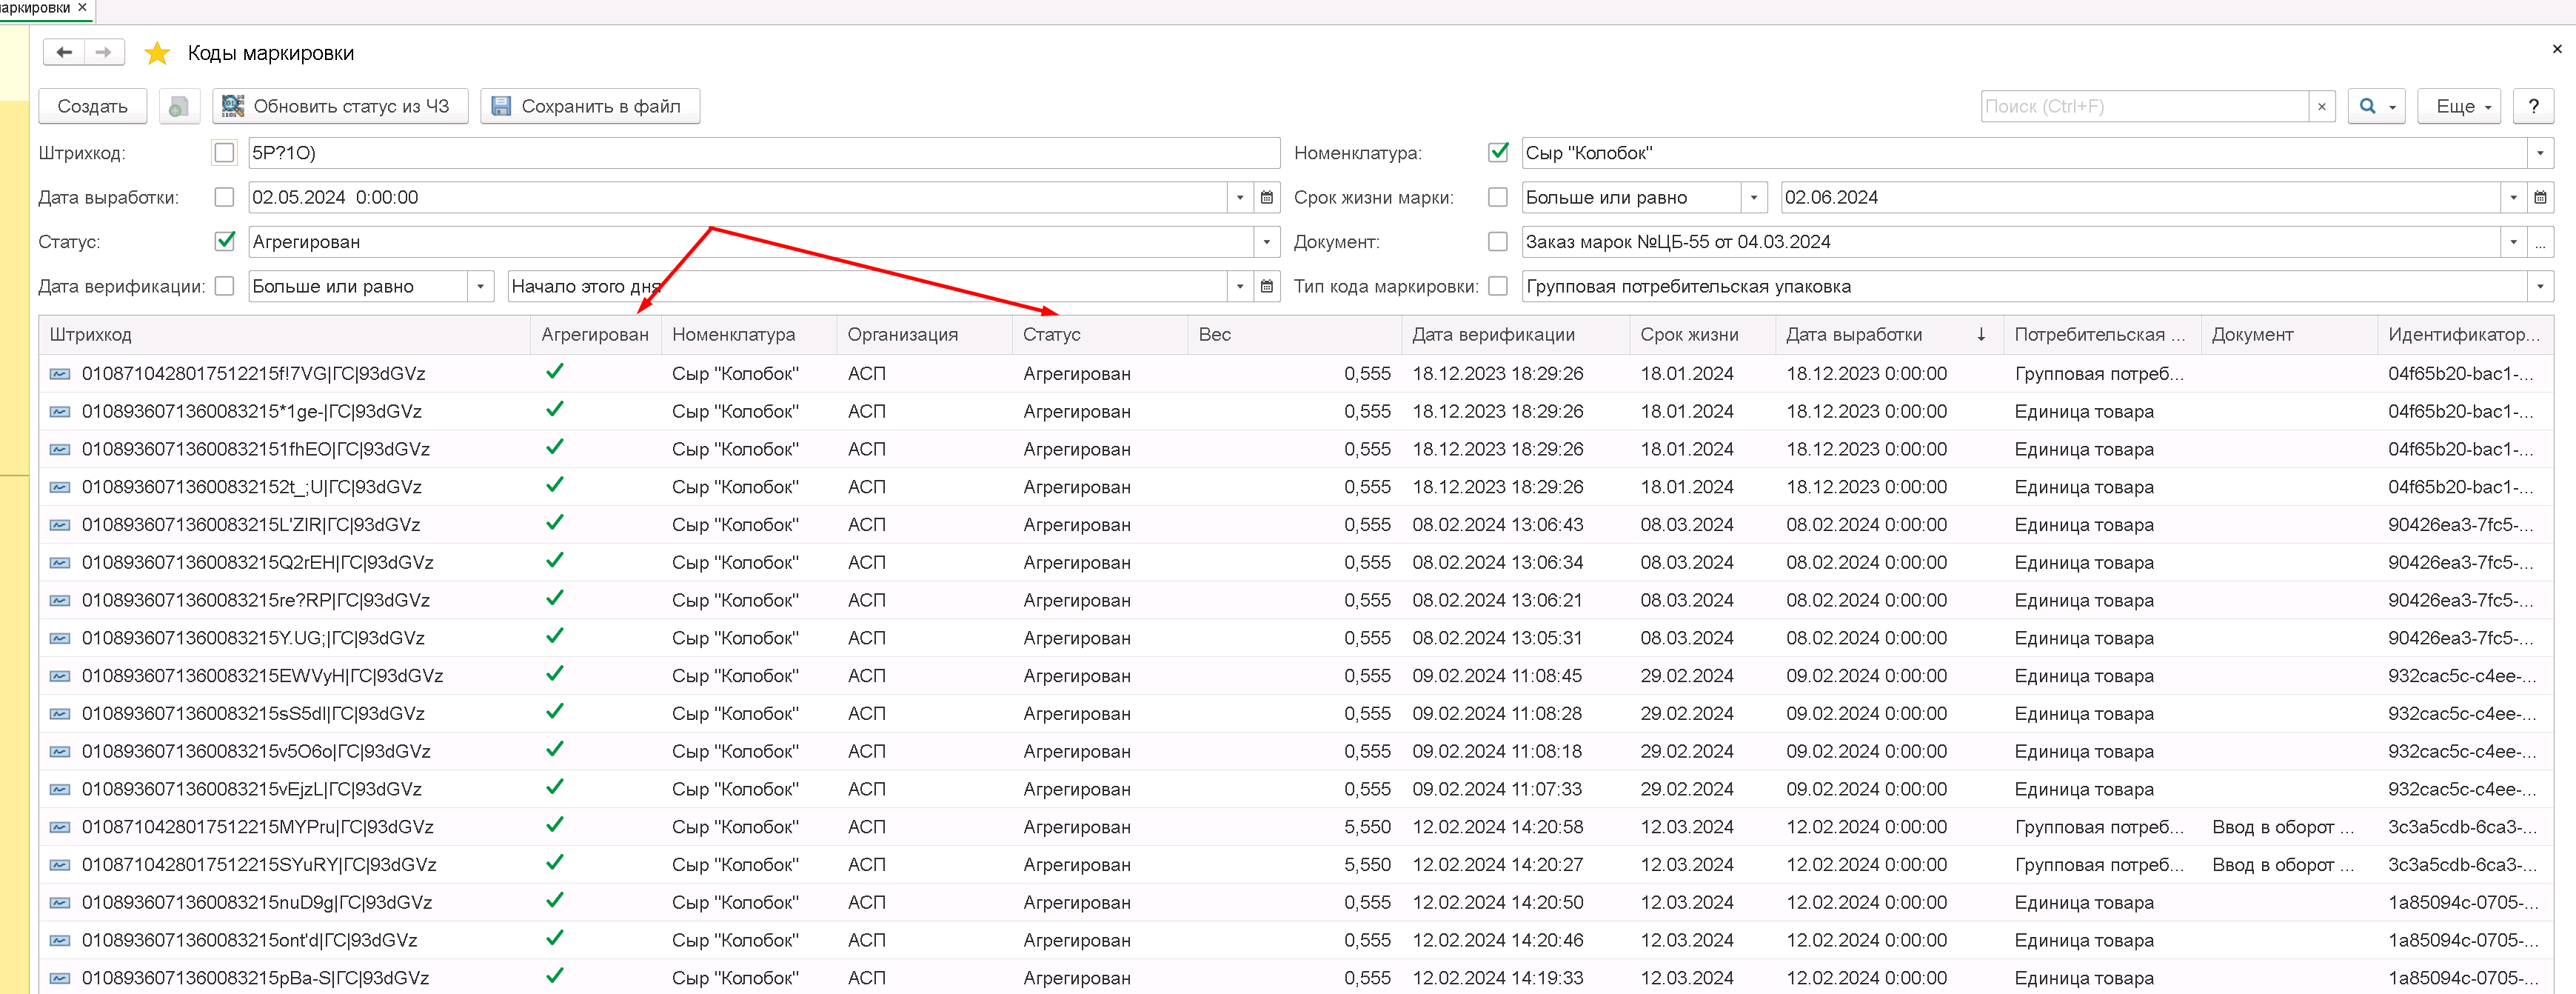Sort by the Дата выработки column header
Viewport: 2576px width, 994px height.
click(1889, 334)
